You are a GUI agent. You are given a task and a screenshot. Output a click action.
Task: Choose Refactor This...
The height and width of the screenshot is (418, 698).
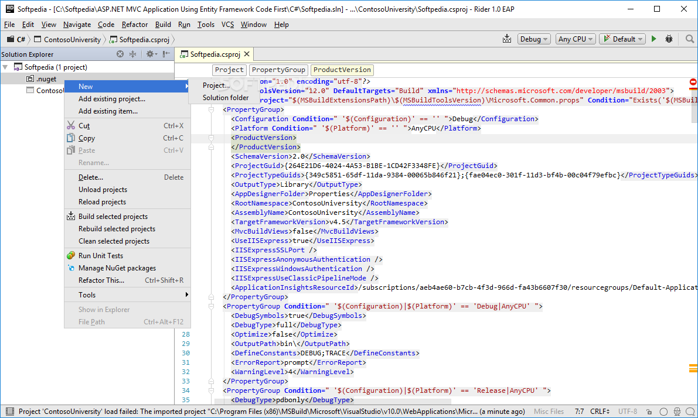[127, 280]
